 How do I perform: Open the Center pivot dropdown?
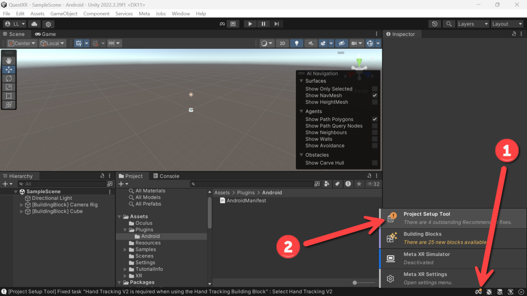(x=22, y=43)
